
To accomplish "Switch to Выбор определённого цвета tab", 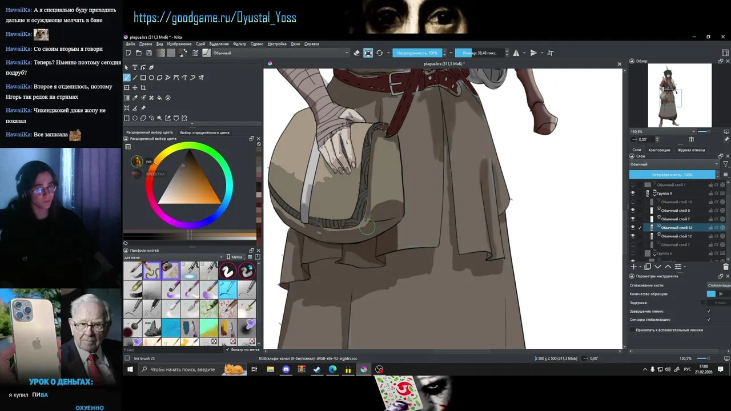I will click(x=204, y=132).
